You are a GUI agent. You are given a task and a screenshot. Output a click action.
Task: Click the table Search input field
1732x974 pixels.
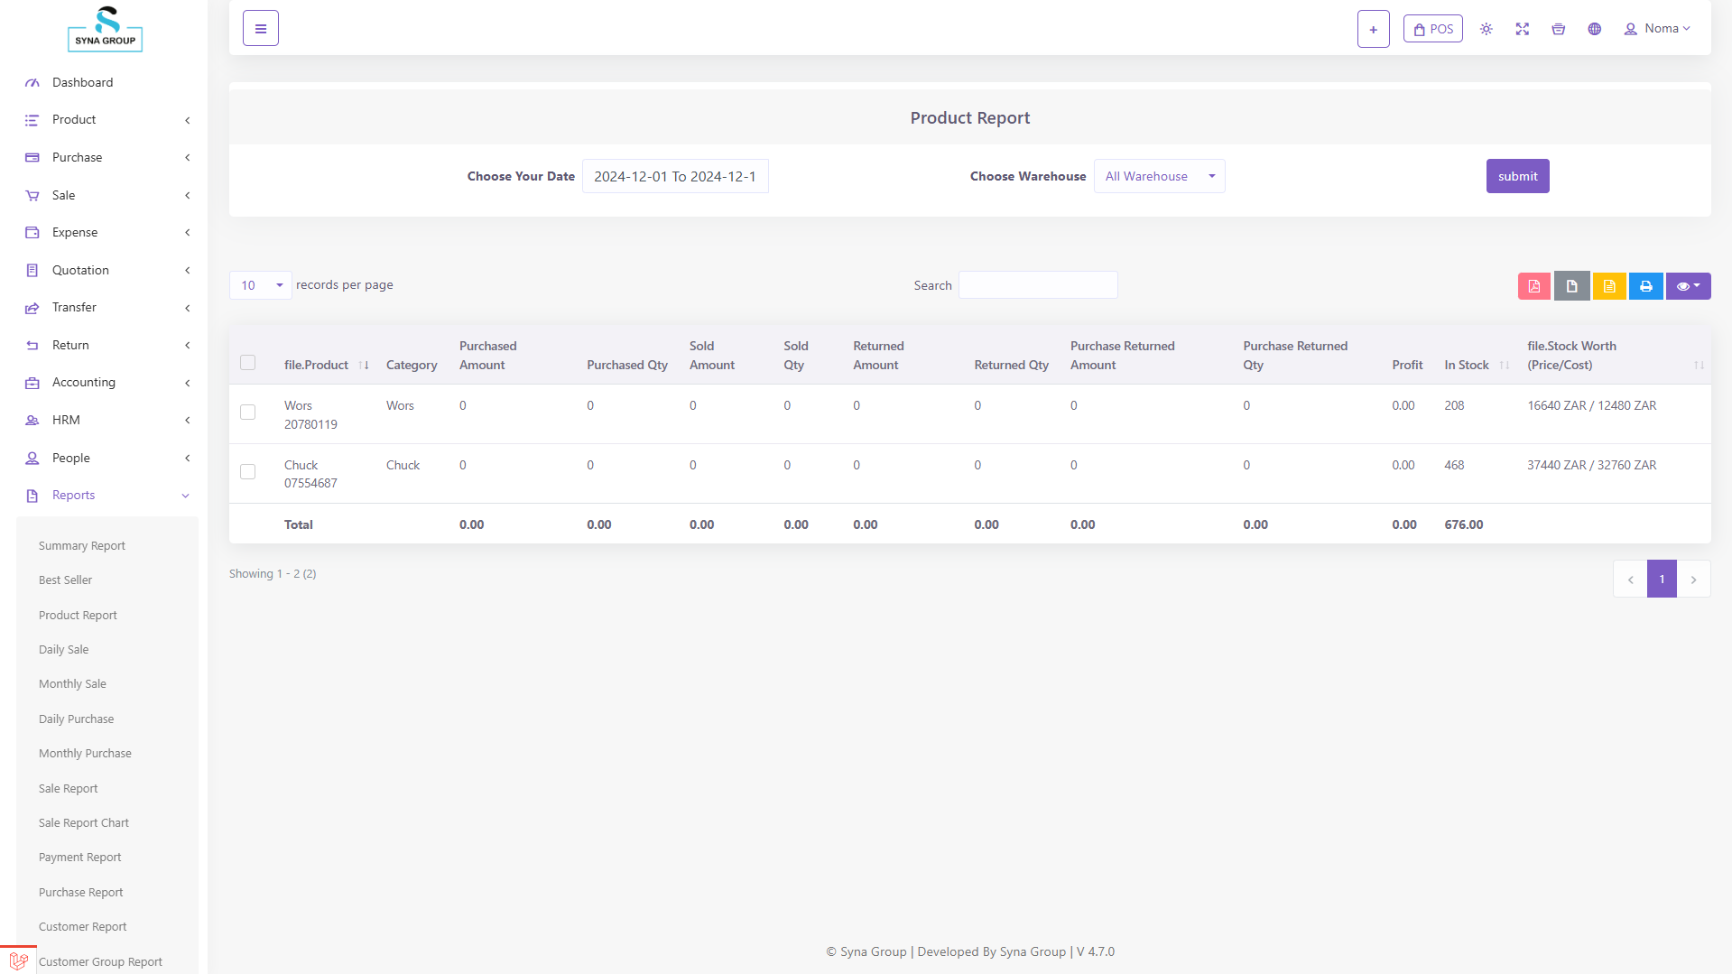click(x=1037, y=285)
